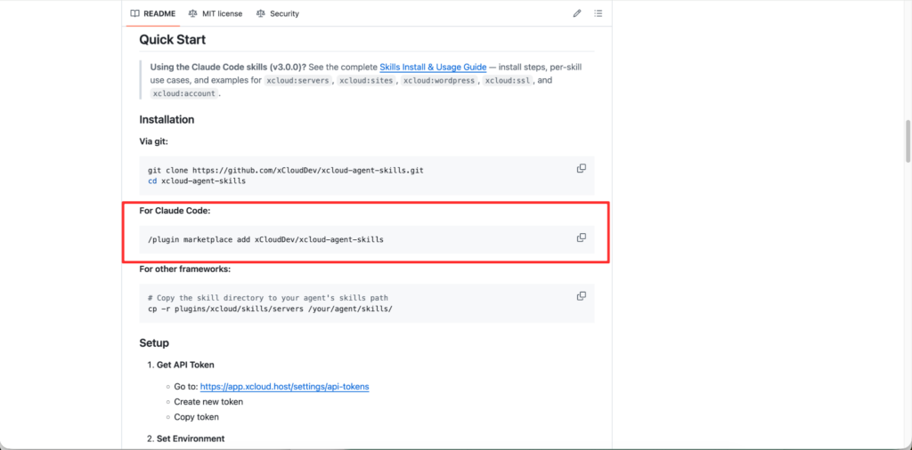Click the 'For Claude Code:' label

[x=175, y=211]
